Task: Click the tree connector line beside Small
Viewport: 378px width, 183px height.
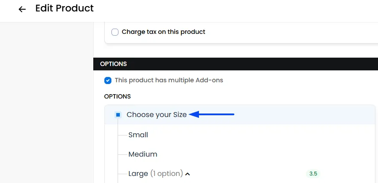Action: coord(123,135)
